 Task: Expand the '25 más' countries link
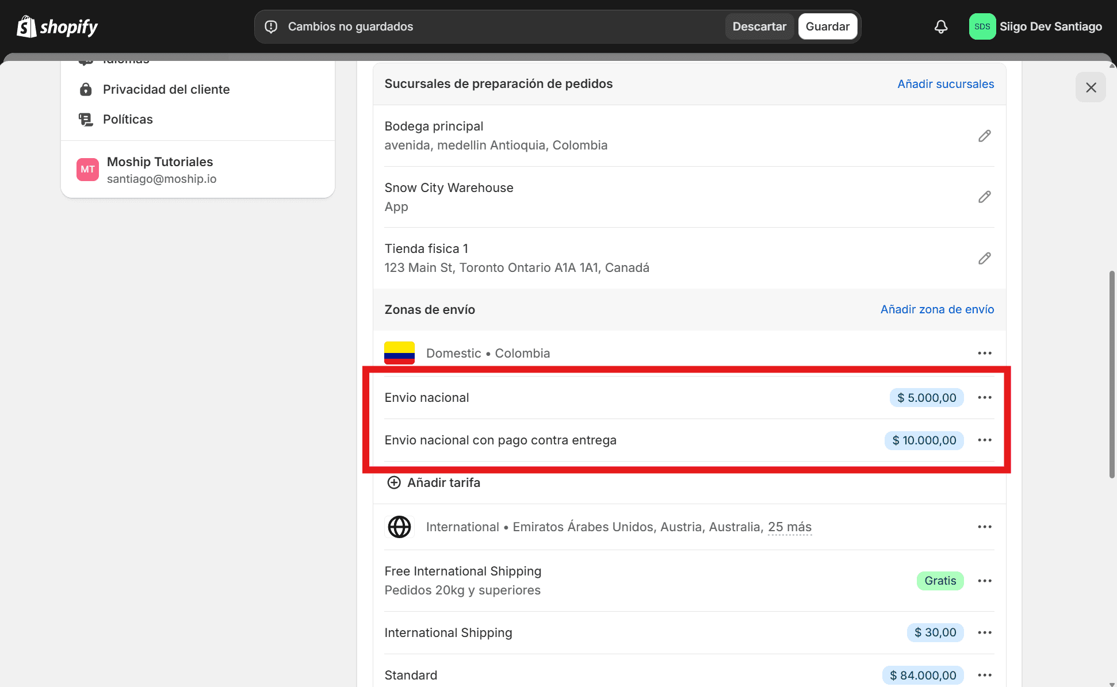(x=790, y=527)
